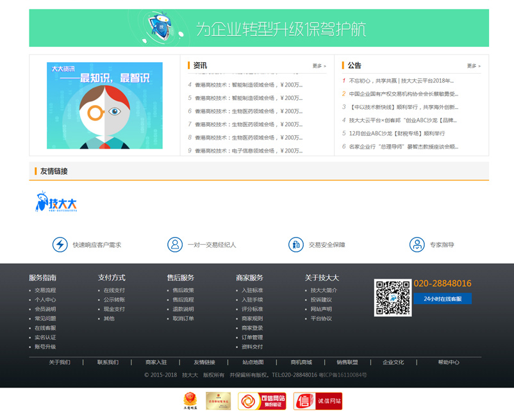Click the QR code in the footer
The width and height of the screenshot is (514, 415).
click(x=392, y=298)
